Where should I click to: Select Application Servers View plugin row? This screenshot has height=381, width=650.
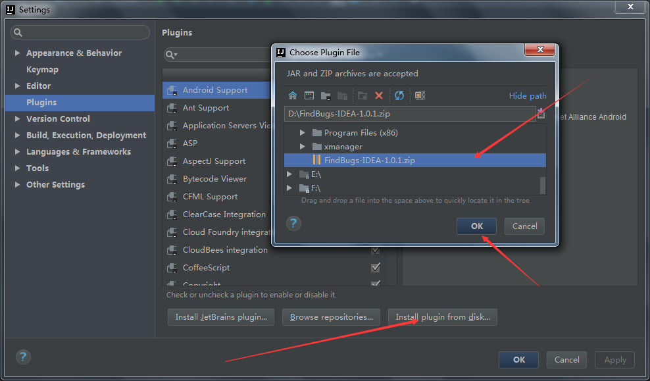tap(216, 126)
